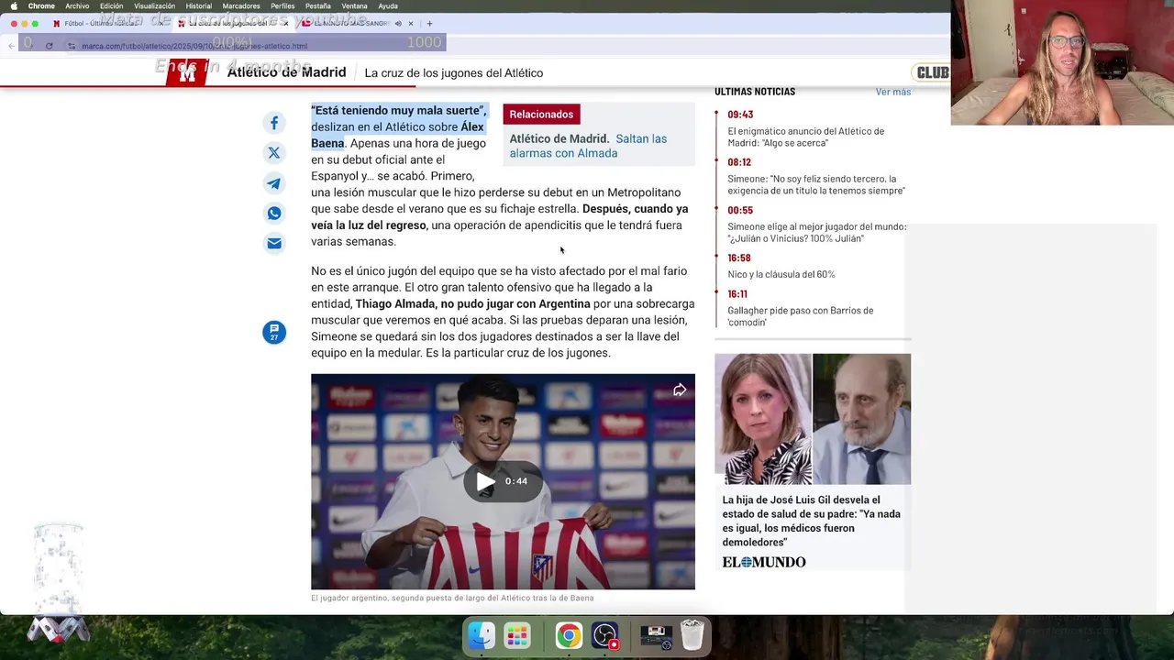Open 'Saltan las alarmas con Almada' link
The image size is (1174, 660).
[588, 146]
